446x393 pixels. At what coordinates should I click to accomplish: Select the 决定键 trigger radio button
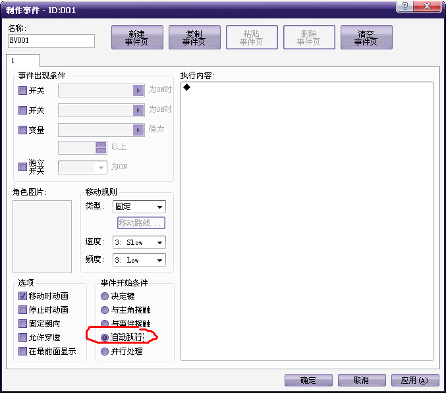[x=105, y=296]
